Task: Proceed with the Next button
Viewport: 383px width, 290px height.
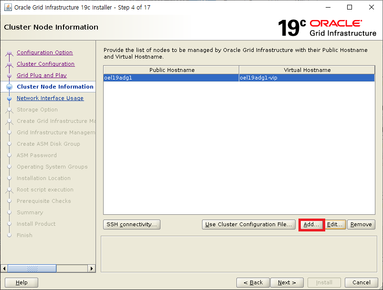Action: (287, 283)
